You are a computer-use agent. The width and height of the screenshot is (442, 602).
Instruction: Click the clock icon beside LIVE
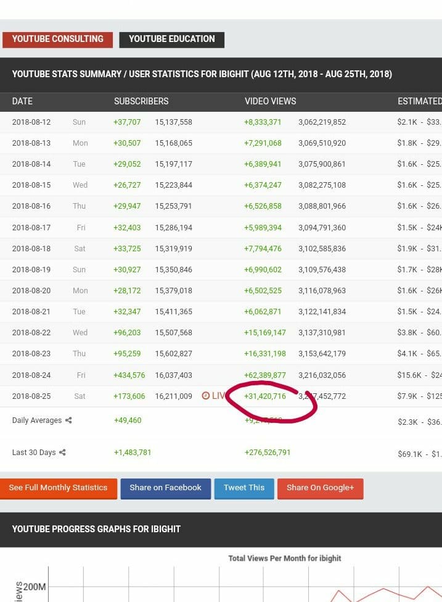pyautogui.click(x=206, y=396)
